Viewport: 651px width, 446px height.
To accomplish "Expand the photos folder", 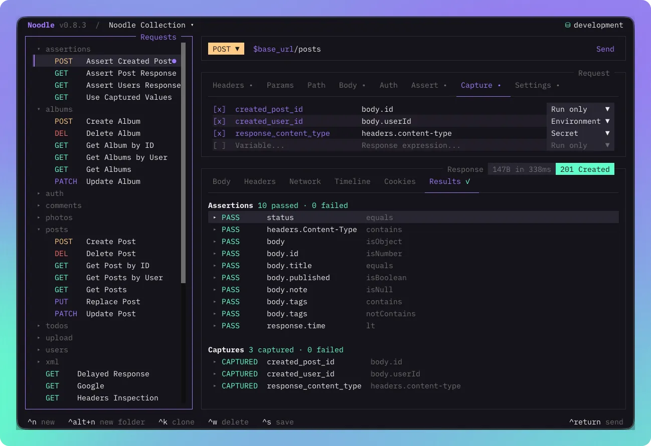I will point(39,217).
